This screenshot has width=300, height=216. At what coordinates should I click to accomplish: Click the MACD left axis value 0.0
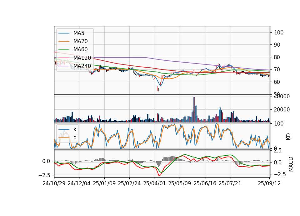pyautogui.click(x=46, y=162)
